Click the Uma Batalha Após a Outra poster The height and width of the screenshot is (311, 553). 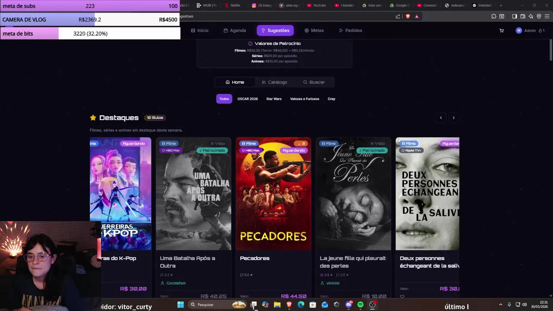point(194,194)
